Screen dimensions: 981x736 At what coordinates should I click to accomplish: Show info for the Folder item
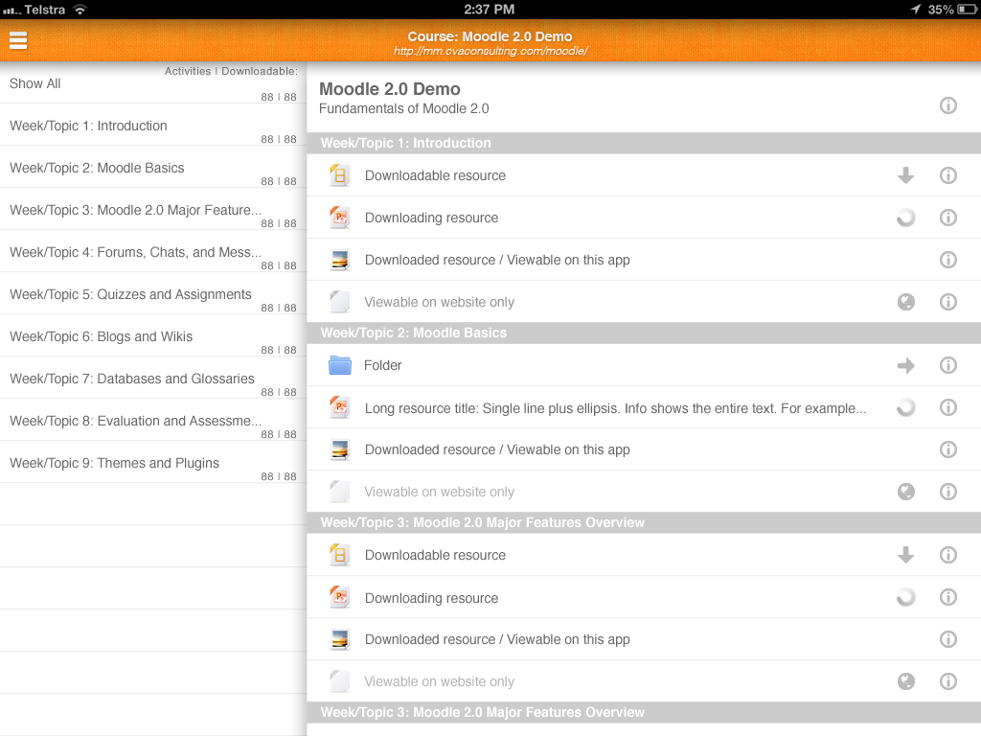click(x=947, y=365)
